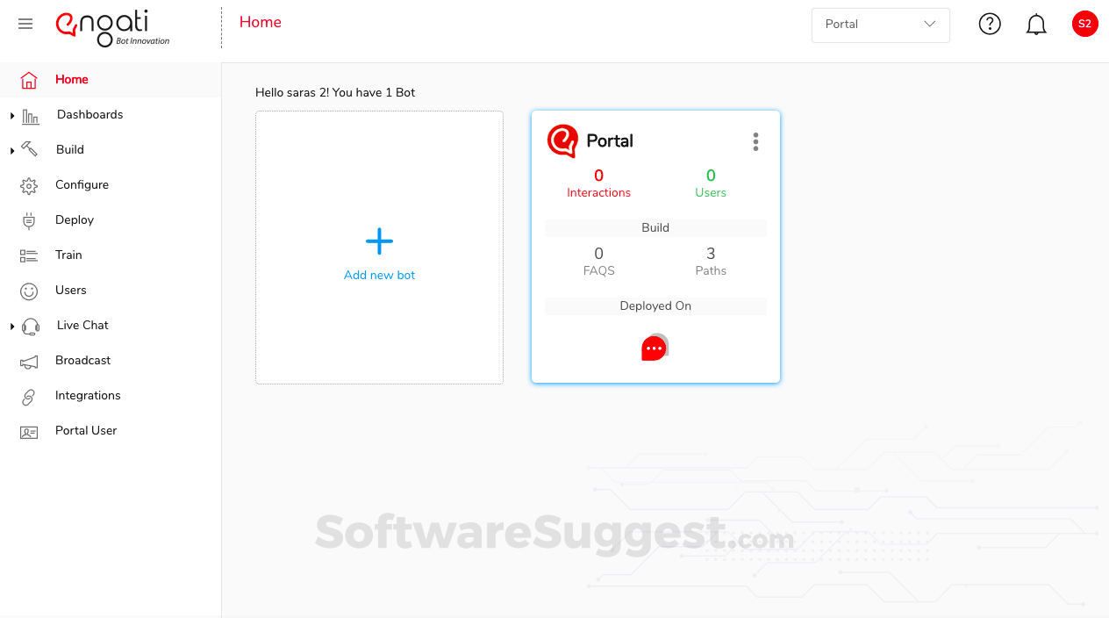Select Portal User in the sidebar
The width and height of the screenshot is (1109, 618).
[x=86, y=430]
